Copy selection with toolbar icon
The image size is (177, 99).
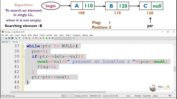26,38
